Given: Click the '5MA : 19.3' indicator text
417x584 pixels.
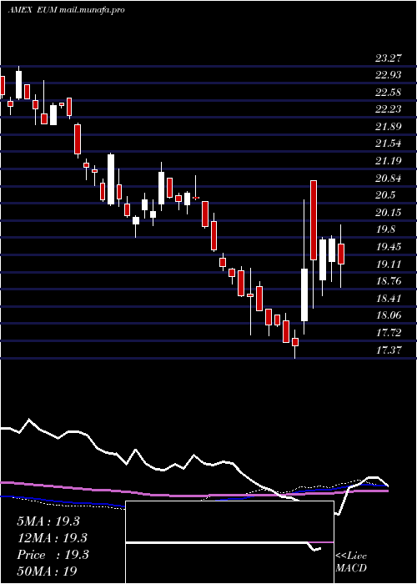Looking at the screenshot, I should (x=48, y=521).
